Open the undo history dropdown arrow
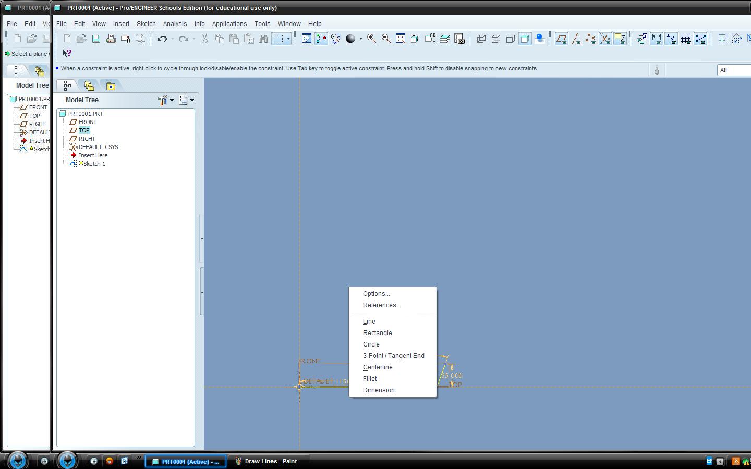The image size is (751, 469). [x=173, y=39]
